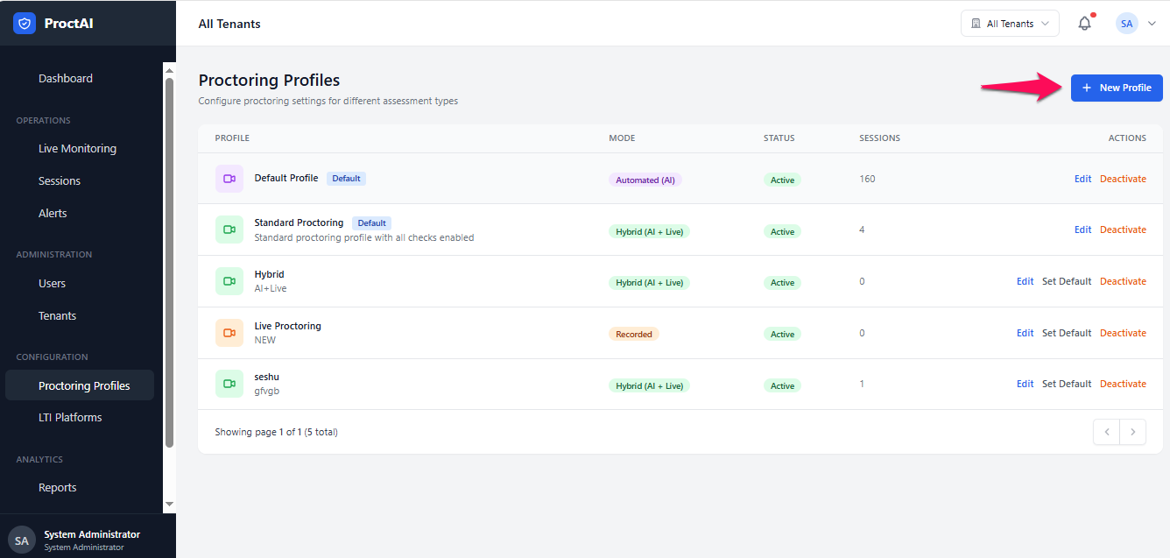
Task: Click the 'gfvgb' description text
Action: coord(266,391)
